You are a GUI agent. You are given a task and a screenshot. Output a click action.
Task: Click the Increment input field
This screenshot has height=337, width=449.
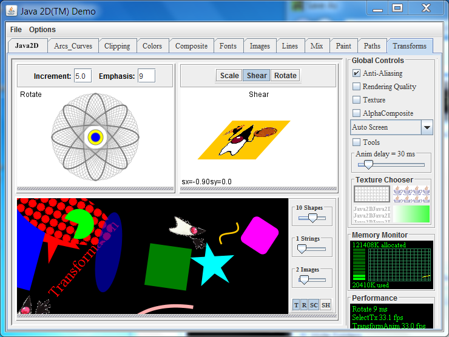[83, 76]
